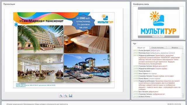
Task: Click the webinar timer 00:40:29 / 01:21:04
Action: [x=174, y=104]
